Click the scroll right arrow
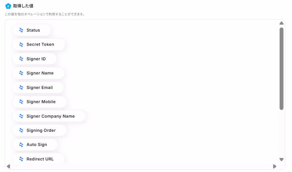The height and width of the screenshot is (172, 292). click(275, 166)
